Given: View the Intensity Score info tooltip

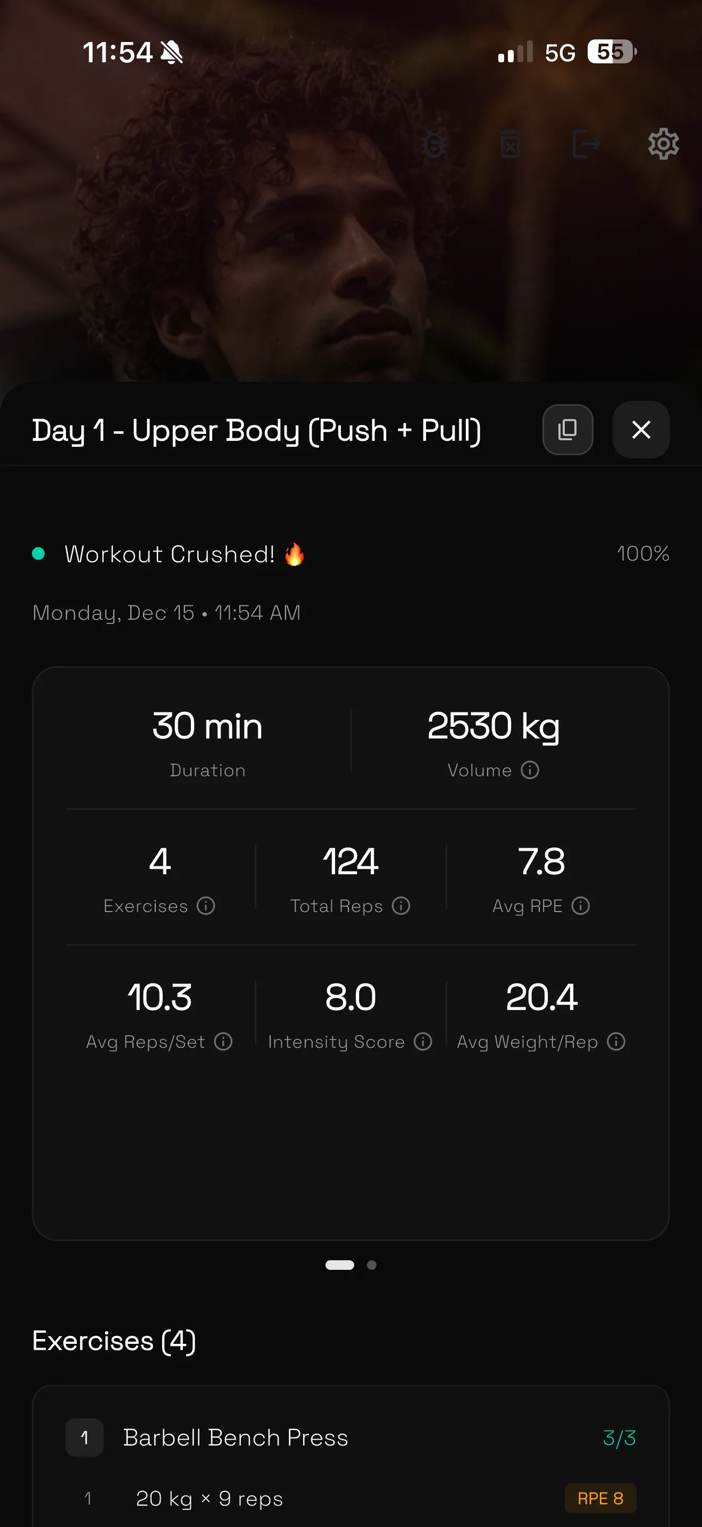Looking at the screenshot, I should point(423,1041).
